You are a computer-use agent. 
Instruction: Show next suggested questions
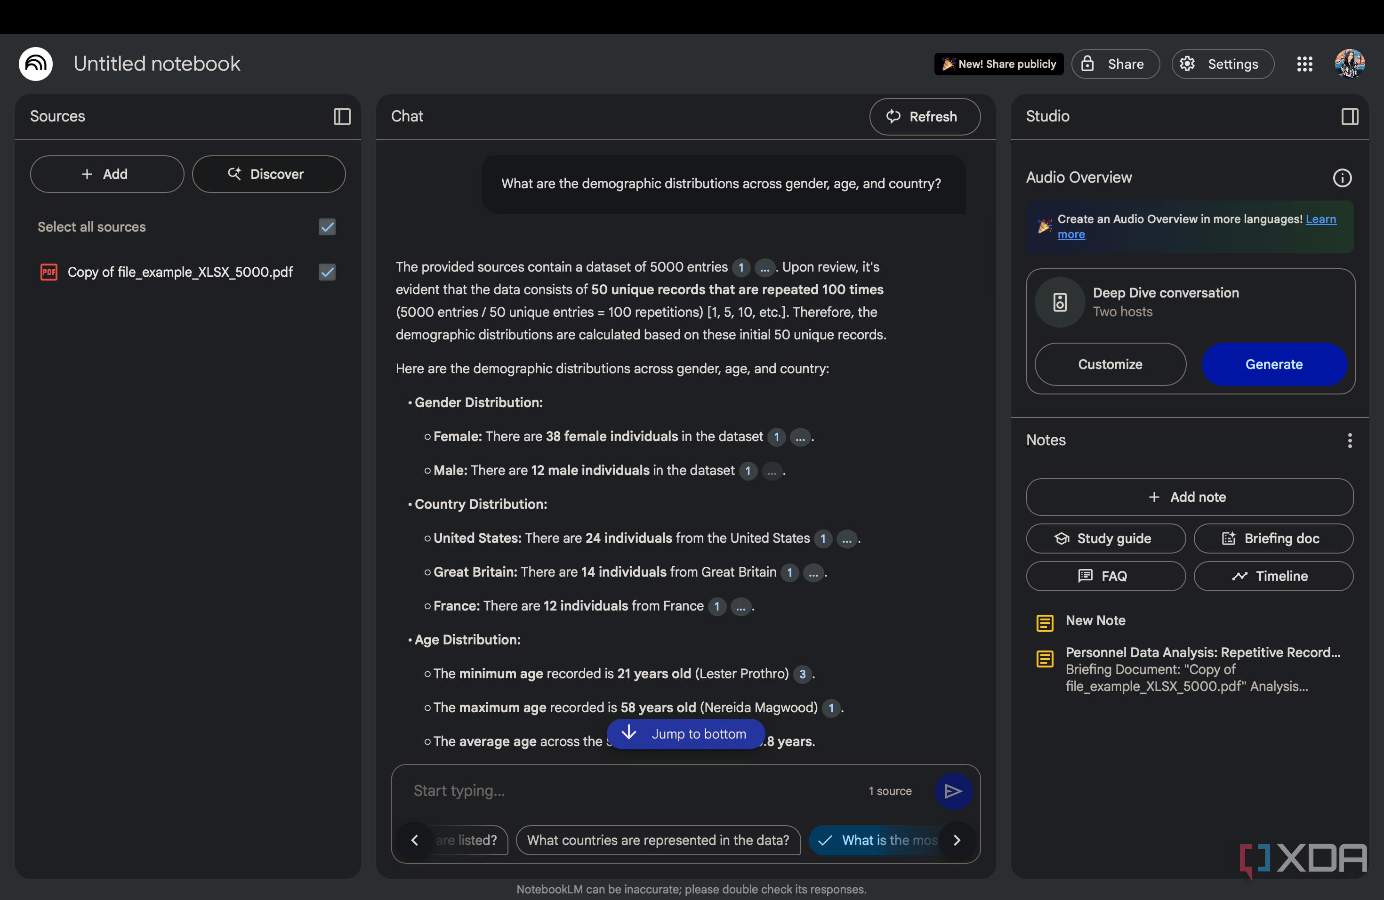point(957,840)
